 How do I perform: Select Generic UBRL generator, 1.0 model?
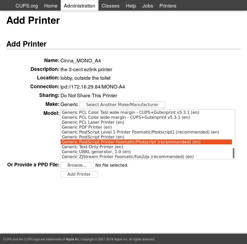click(146, 152)
